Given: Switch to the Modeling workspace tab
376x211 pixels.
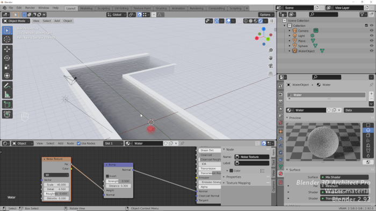Looking at the screenshot, I should coord(86,9).
